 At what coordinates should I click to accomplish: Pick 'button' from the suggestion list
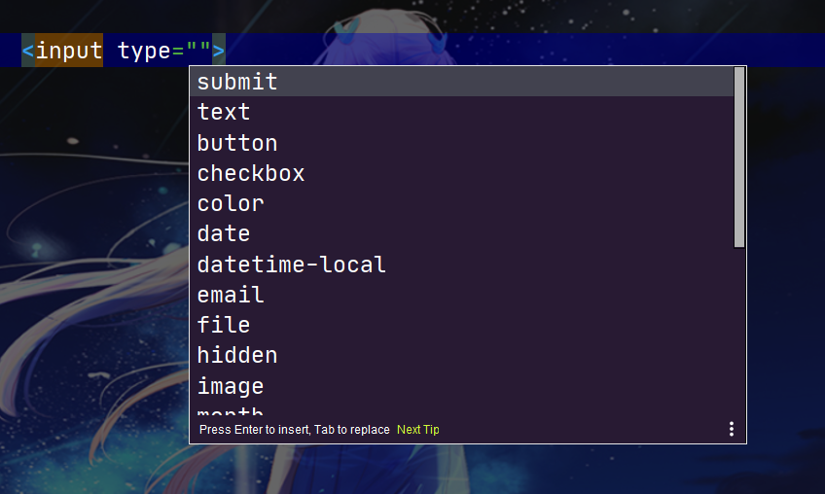461,143
